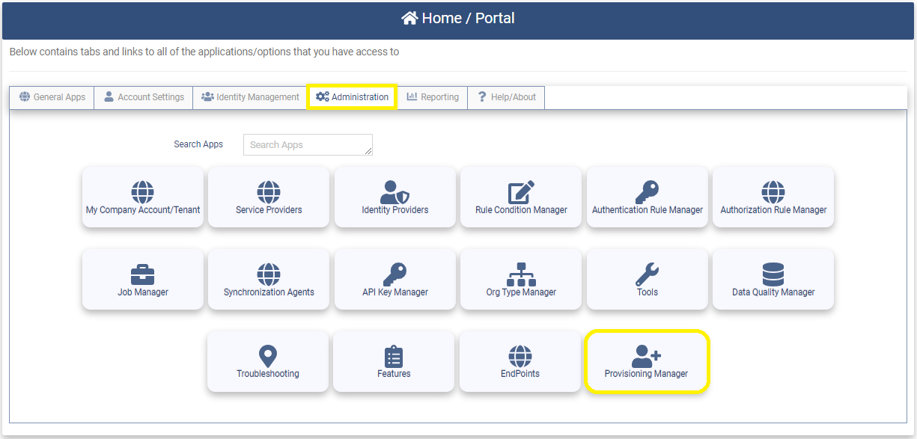This screenshot has width=917, height=439.
Task: Open the Service Providers link
Action: (x=269, y=197)
